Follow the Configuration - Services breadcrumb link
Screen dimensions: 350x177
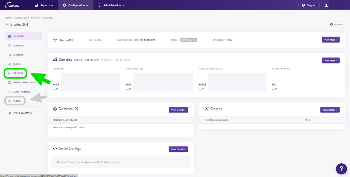click(x=27, y=18)
